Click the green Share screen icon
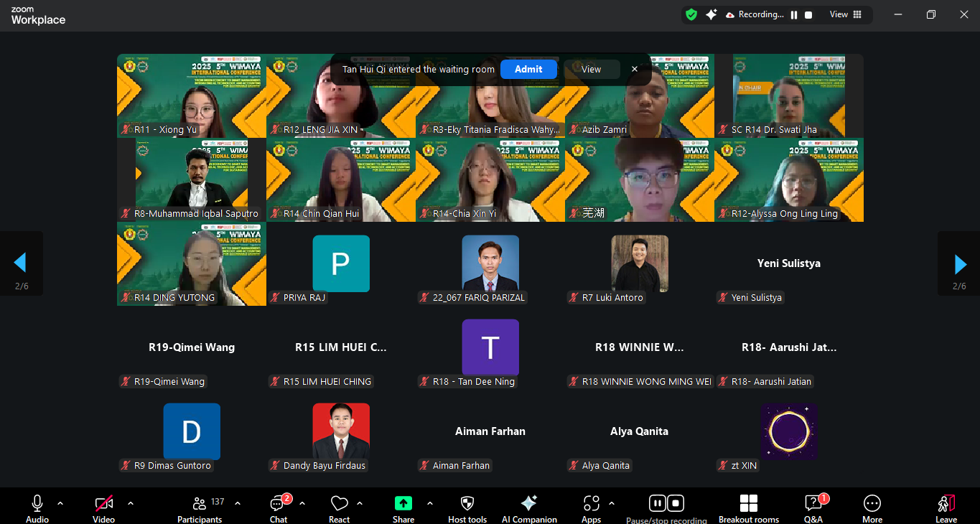The image size is (980, 524). 403,504
